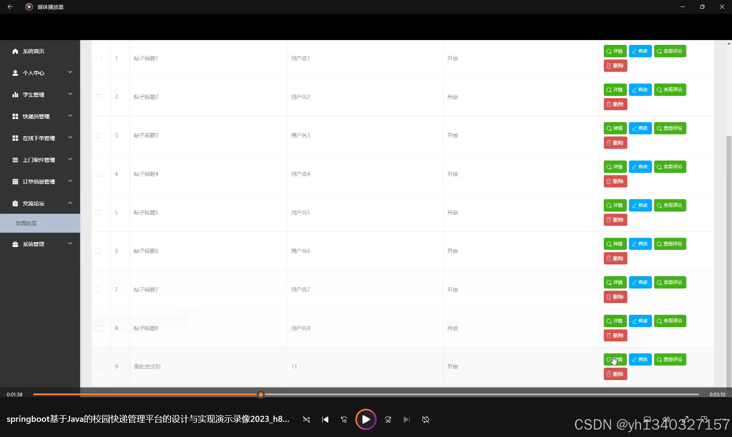Select checkbox for row 9

(98, 367)
